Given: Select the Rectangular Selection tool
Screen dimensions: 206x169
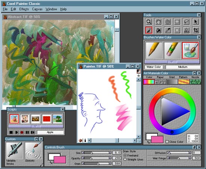Looking at the screenshot, I should 177,22.
